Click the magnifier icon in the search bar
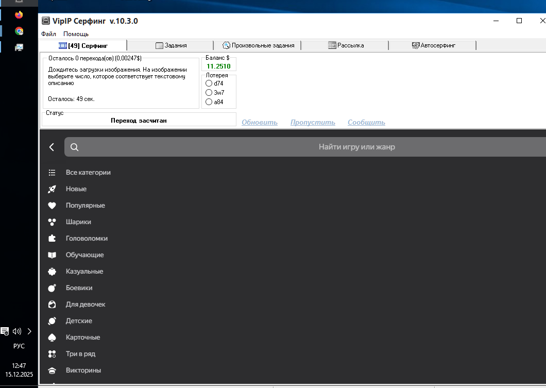 (74, 147)
